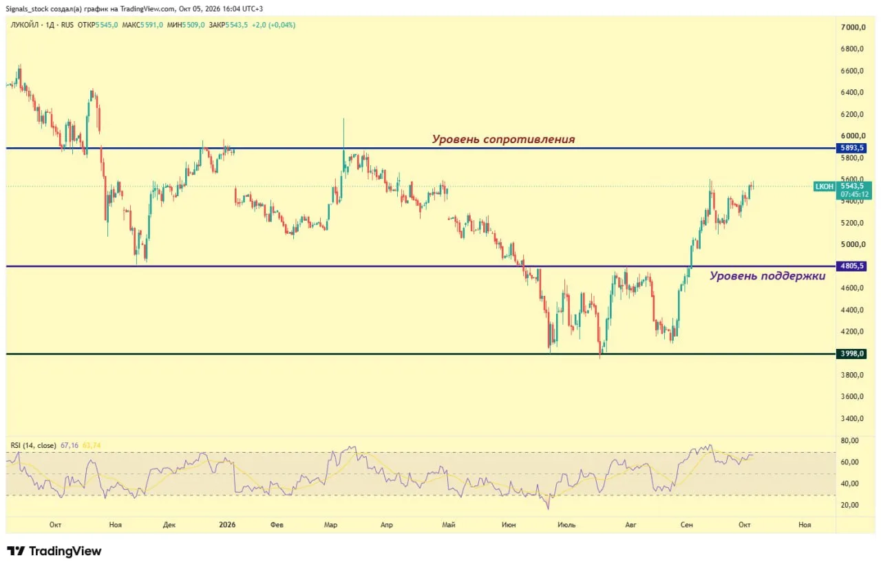The image size is (881, 569).
Task: Click the 'Signals_stock' chart author caption
Action: (x=27, y=8)
